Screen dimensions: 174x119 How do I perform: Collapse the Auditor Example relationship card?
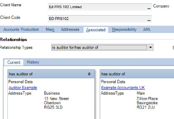pos(89,74)
